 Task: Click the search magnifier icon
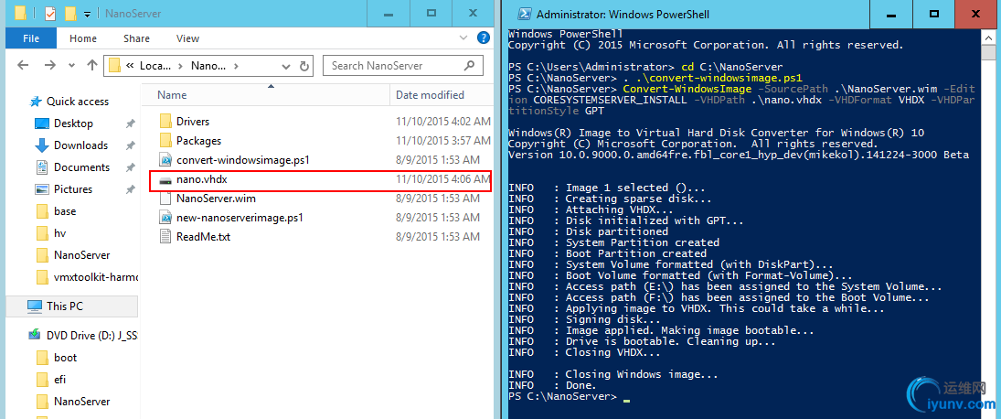(x=469, y=65)
